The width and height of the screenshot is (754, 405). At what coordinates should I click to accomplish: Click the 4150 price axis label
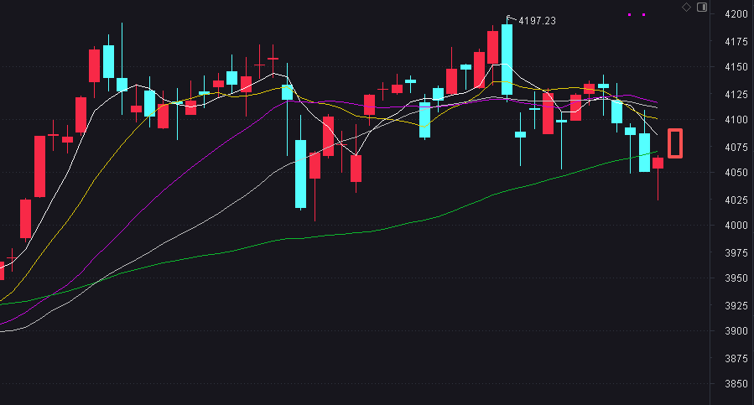tap(736, 67)
